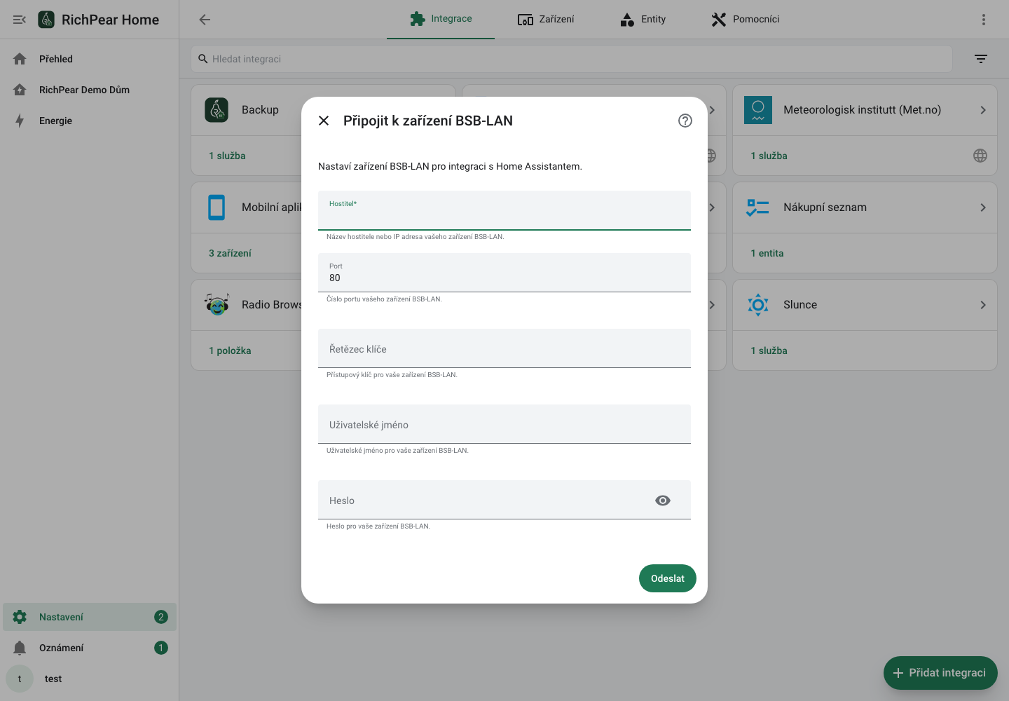Click the Met.no integration icon
Screen dimensions: 1009x701
pos(758,110)
